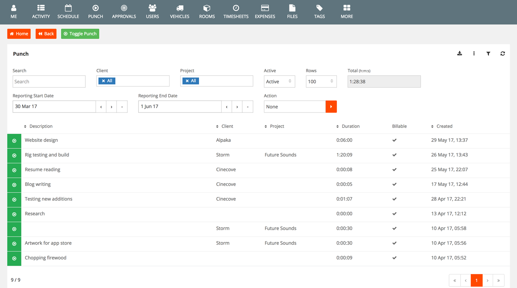This screenshot has height=288, width=517.
Task: Open Expenses from the top navigation
Action: click(265, 12)
